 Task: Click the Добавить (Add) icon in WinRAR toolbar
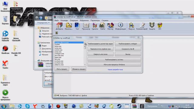click(x=59, y=26)
